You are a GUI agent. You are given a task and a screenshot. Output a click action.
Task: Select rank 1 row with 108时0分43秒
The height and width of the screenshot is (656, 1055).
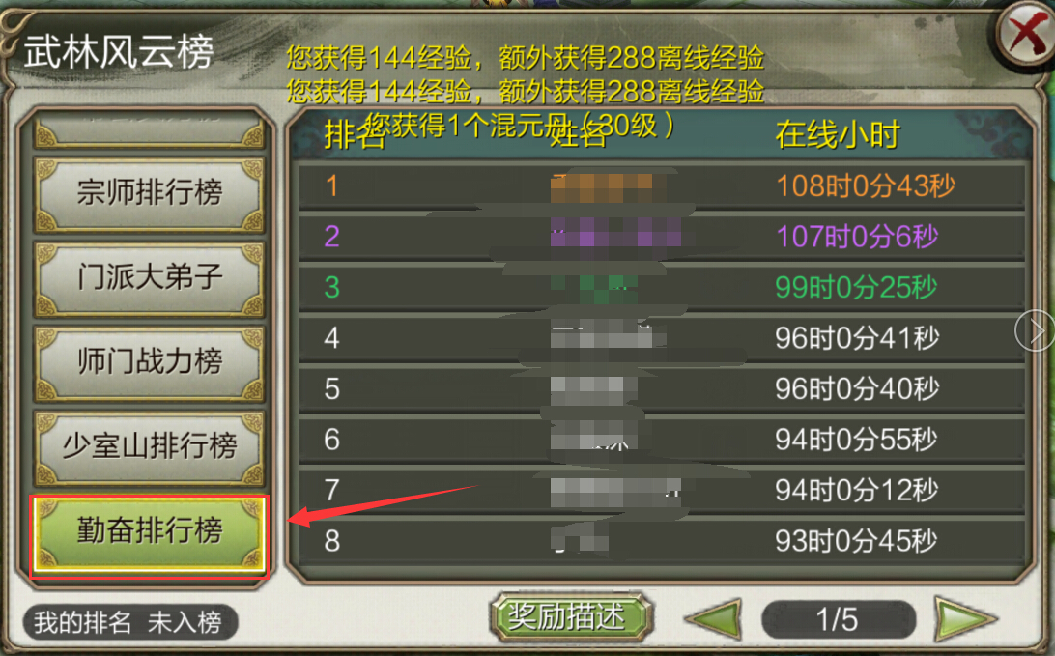point(662,185)
